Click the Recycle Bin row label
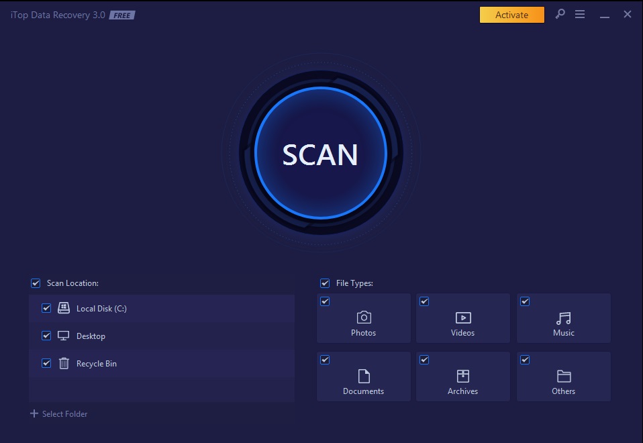Screen dimensions: 643x443 [97, 363]
